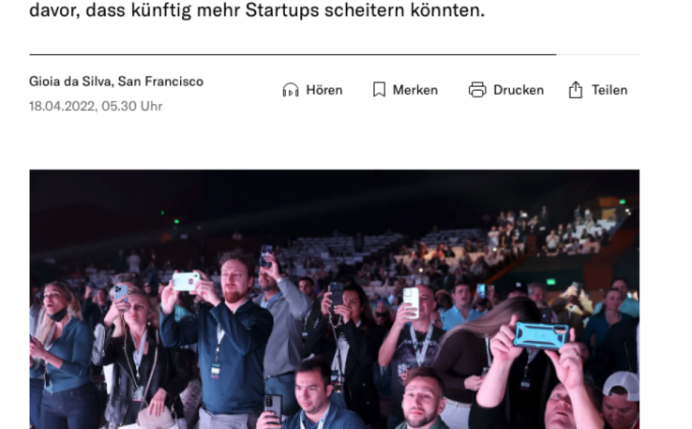The image size is (692, 429).
Task: Click the unfilled gray end of progress line
Action: click(597, 54)
